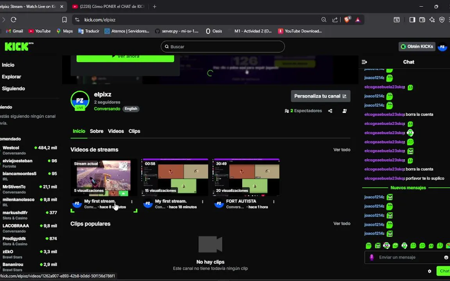This screenshot has width=450, height=281.
Task: Click the zoom-out magnifier icon in the address bar
Action: [324, 20]
